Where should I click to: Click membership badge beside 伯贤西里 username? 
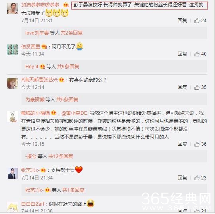[44, 46]
